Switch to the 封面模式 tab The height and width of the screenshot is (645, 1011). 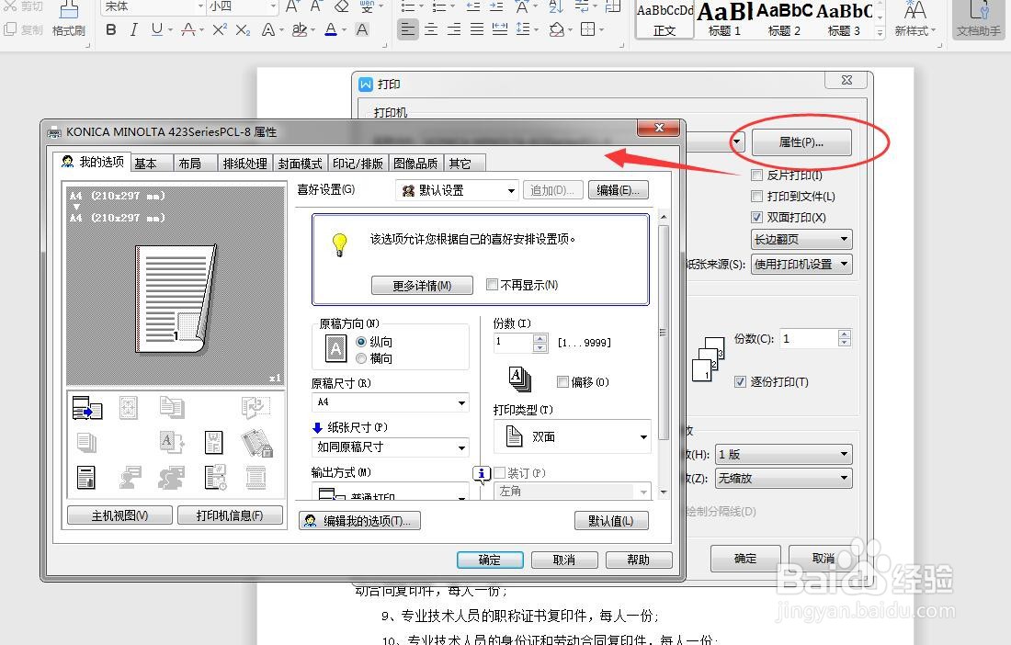pyautogui.click(x=300, y=163)
